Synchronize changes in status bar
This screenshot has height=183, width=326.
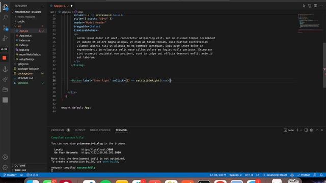pyautogui.click(x=21, y=175)
